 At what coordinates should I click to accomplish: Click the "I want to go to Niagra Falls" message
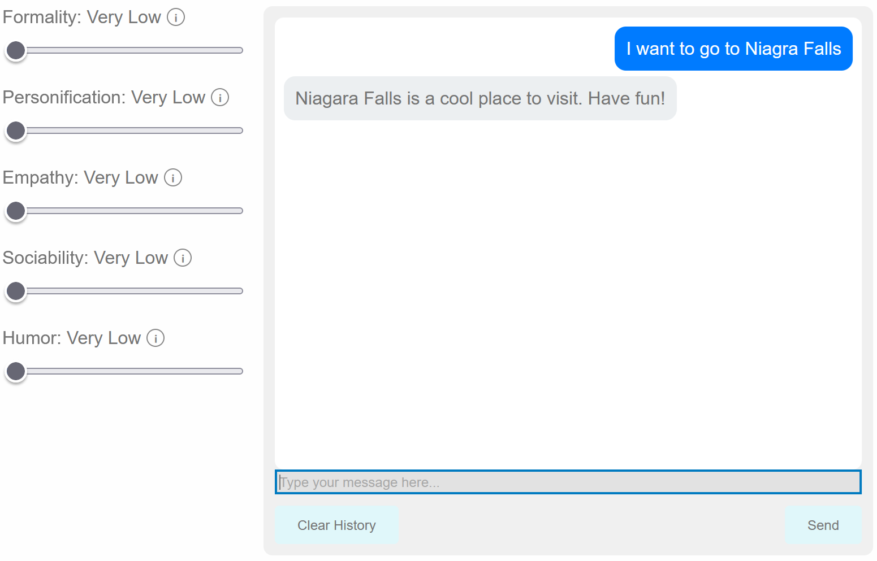tap(733, 49)
